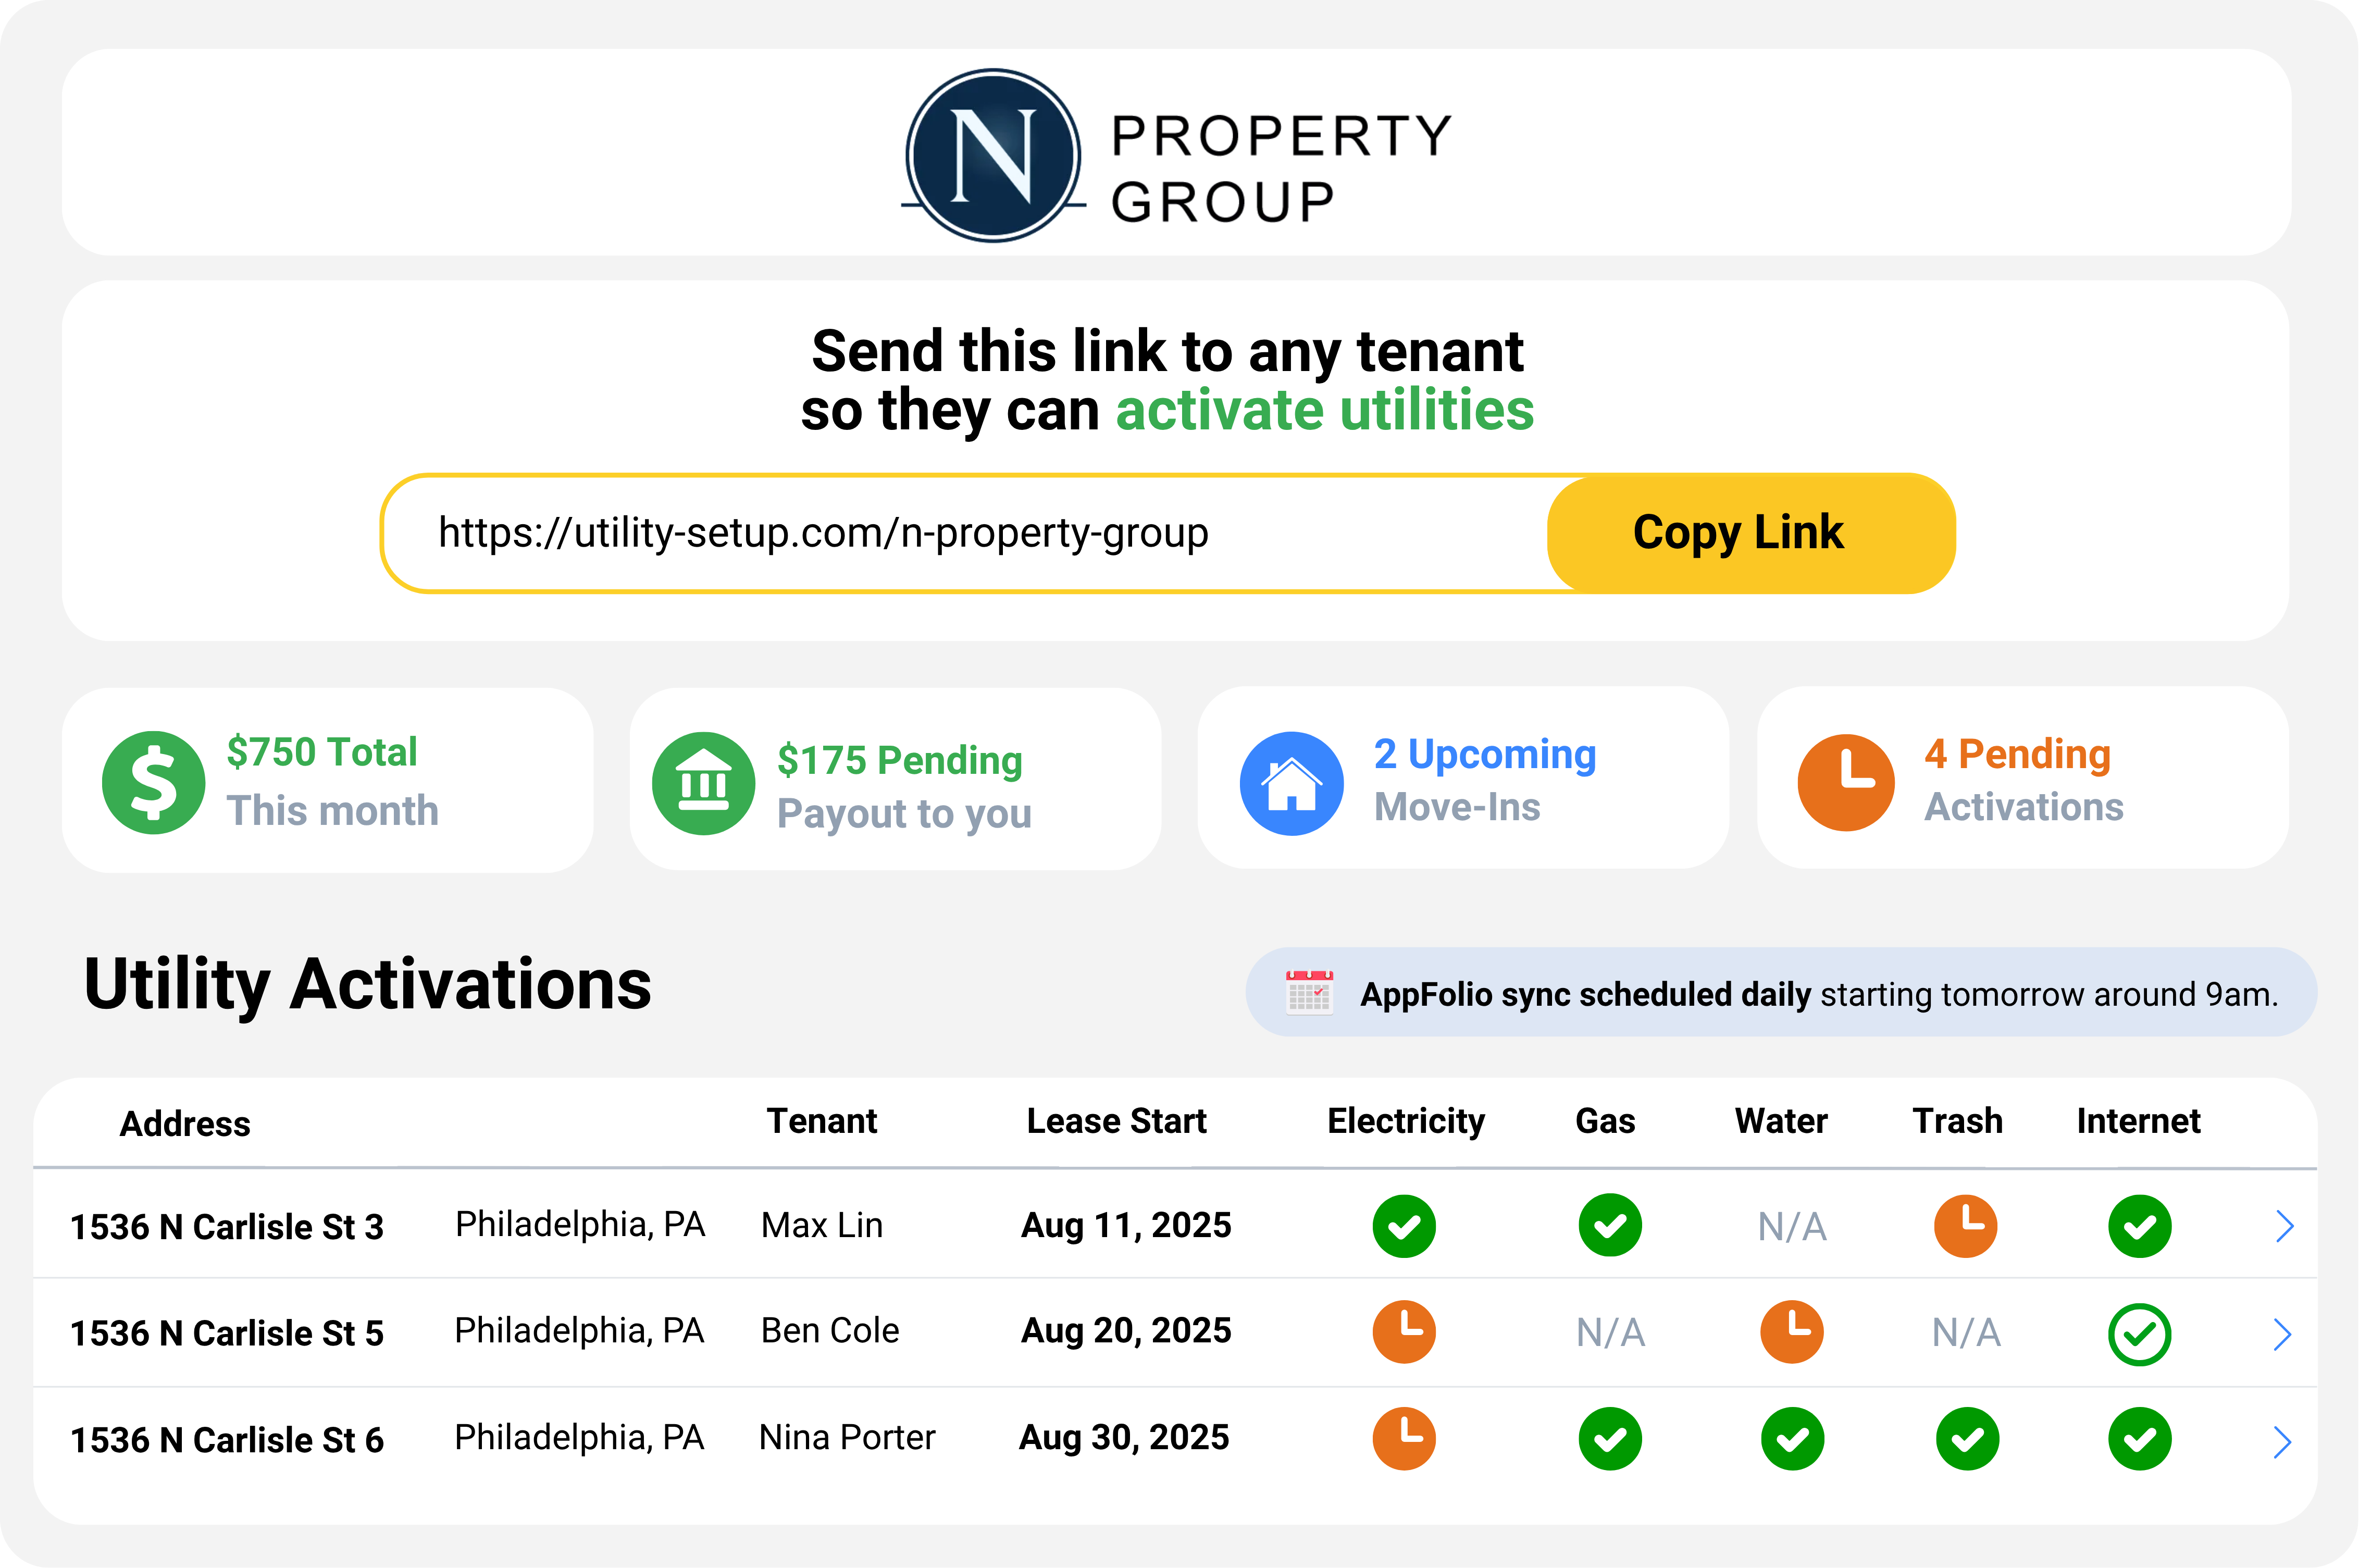Expand the 1536 N Carlisle St 6 row chevron
The image size is (2359, 1568).
(x=2282, y=1442)
